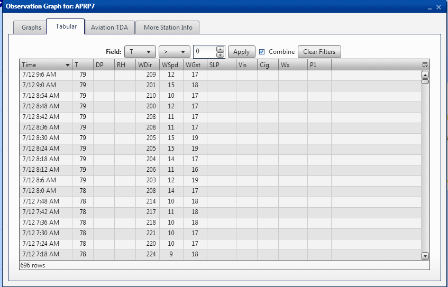The width and height of the screenshot is (448, 287).
Task: Switch to the Graphs tab
Action: pyautogui.click(x=31, y=27)
